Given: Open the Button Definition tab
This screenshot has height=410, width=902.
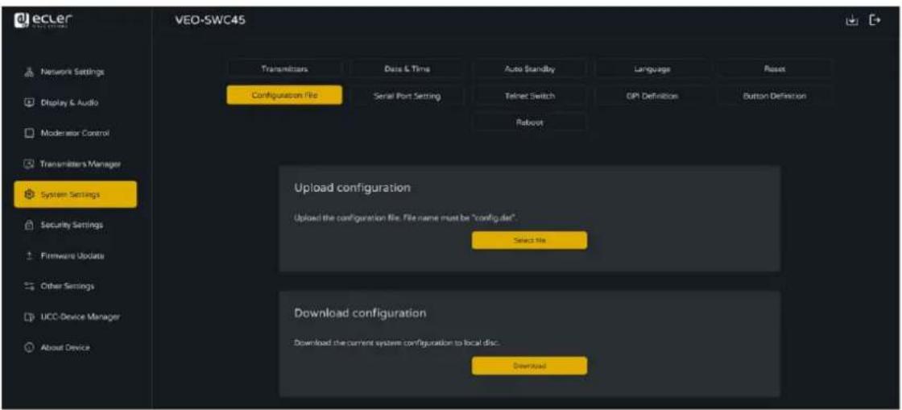Looking at the screenshot, I should point(775,96).
